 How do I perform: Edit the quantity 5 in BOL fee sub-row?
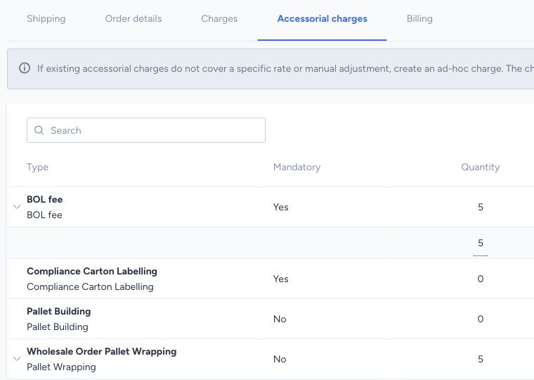(x=481, y=243)
